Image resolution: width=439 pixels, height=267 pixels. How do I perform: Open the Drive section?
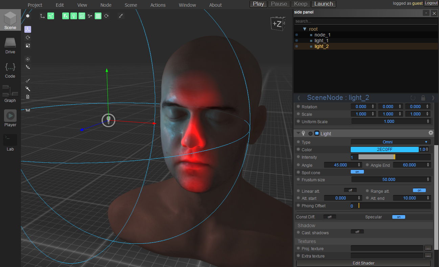coord(10,45)
